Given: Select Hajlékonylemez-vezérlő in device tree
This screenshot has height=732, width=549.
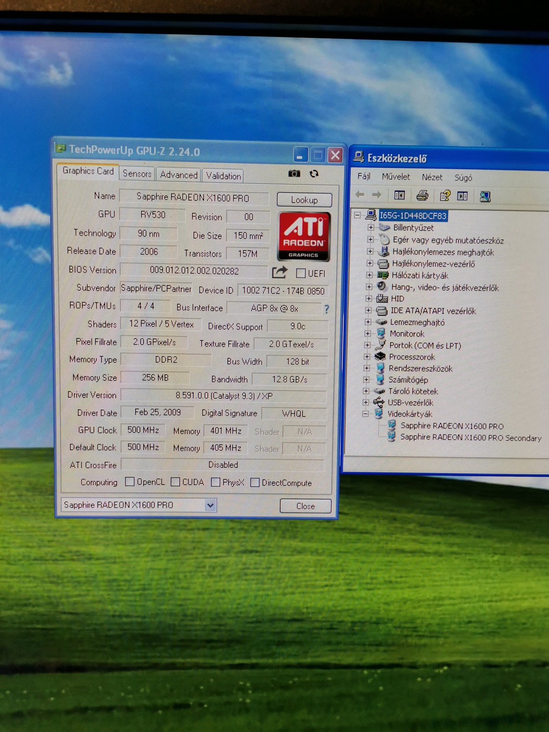Looking at the screenshot, I should [x=433, y=264].
